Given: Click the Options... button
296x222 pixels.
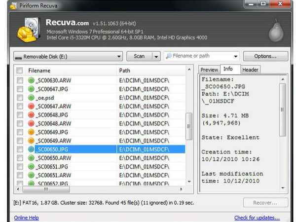Looking at the screenshot, I should pos(265,56).
